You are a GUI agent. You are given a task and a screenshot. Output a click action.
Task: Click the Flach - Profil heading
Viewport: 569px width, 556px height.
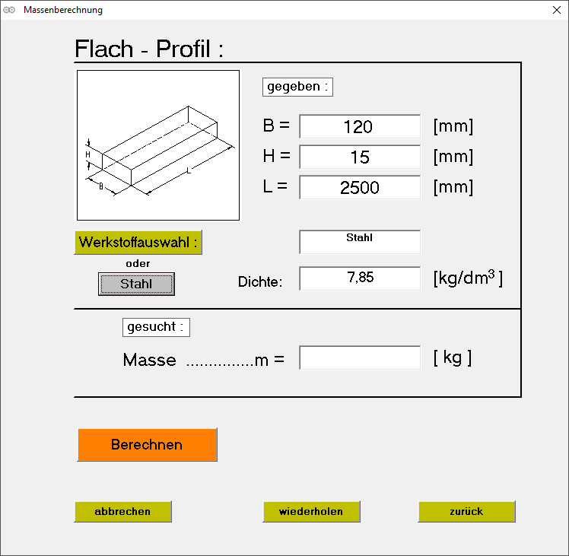click(149, 49)
